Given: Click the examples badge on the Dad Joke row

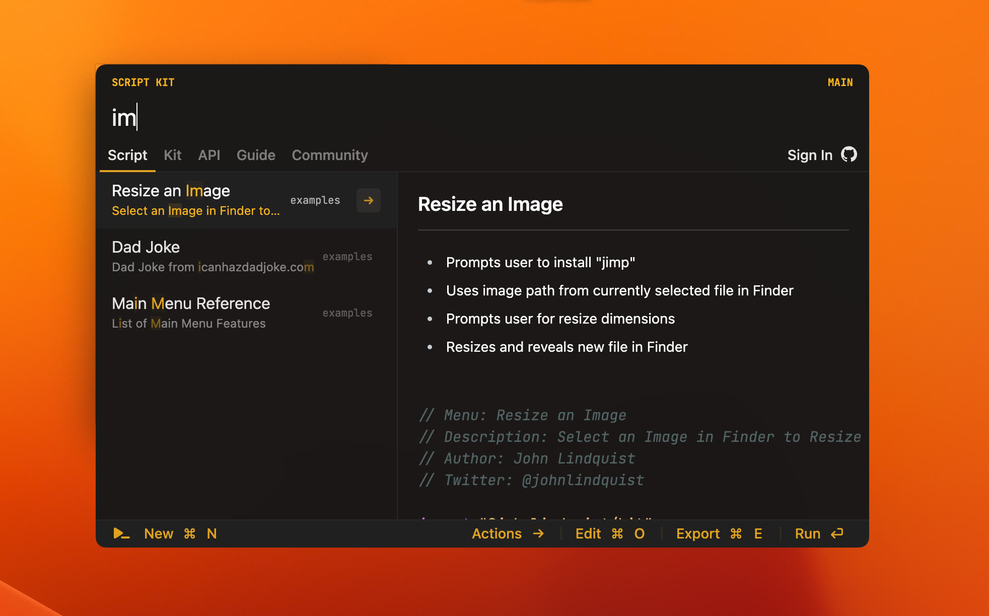Looking at the screenshot, I should coord(347,256).
